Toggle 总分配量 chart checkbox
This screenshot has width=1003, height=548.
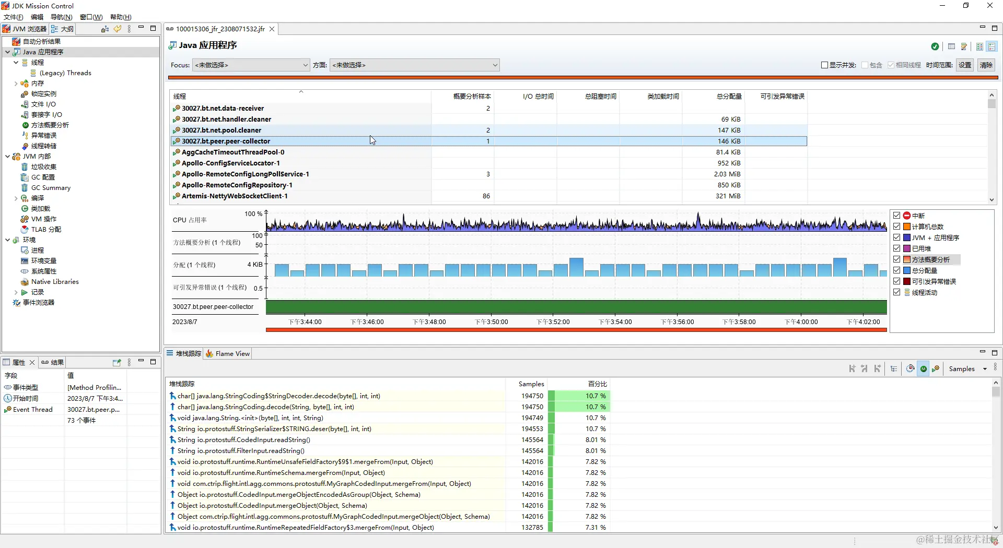(897, 270)
